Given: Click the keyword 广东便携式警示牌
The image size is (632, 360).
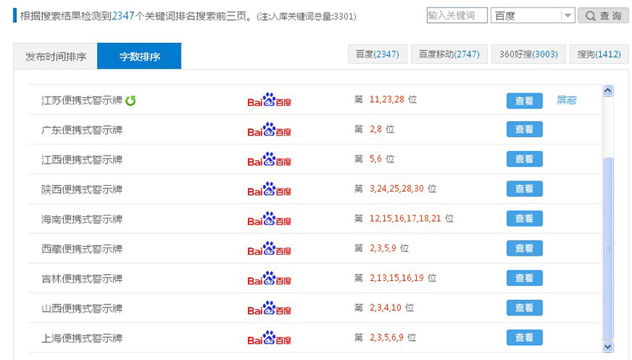Looking at the screenshot, I should [82, 130].
